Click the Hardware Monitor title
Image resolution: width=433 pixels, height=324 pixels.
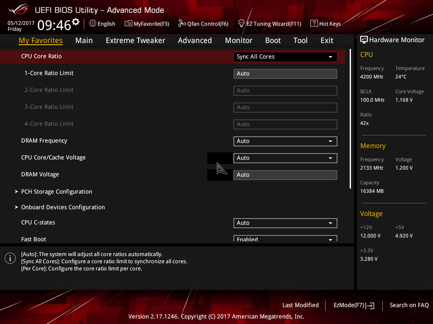[x=397, y=40]
